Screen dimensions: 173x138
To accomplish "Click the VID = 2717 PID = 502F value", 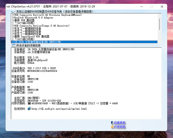I will point(42,68).
